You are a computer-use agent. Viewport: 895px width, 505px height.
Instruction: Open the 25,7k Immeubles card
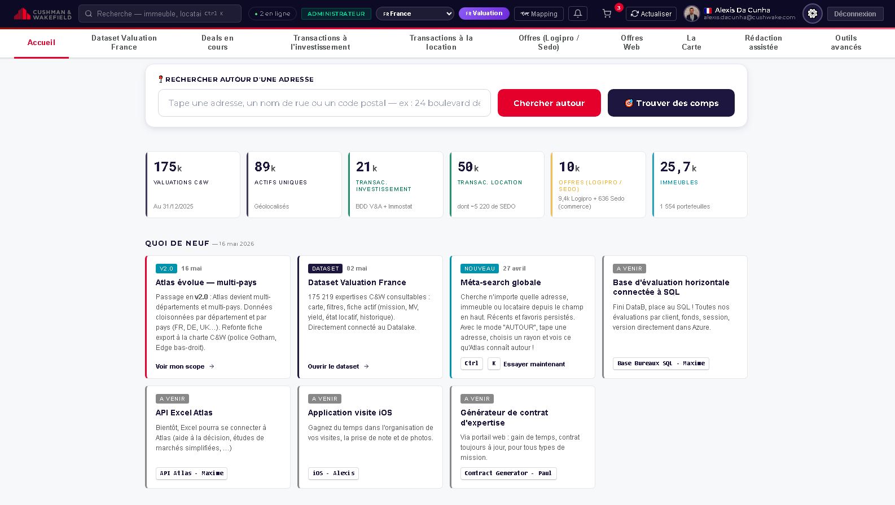click(x=700, y=184)
